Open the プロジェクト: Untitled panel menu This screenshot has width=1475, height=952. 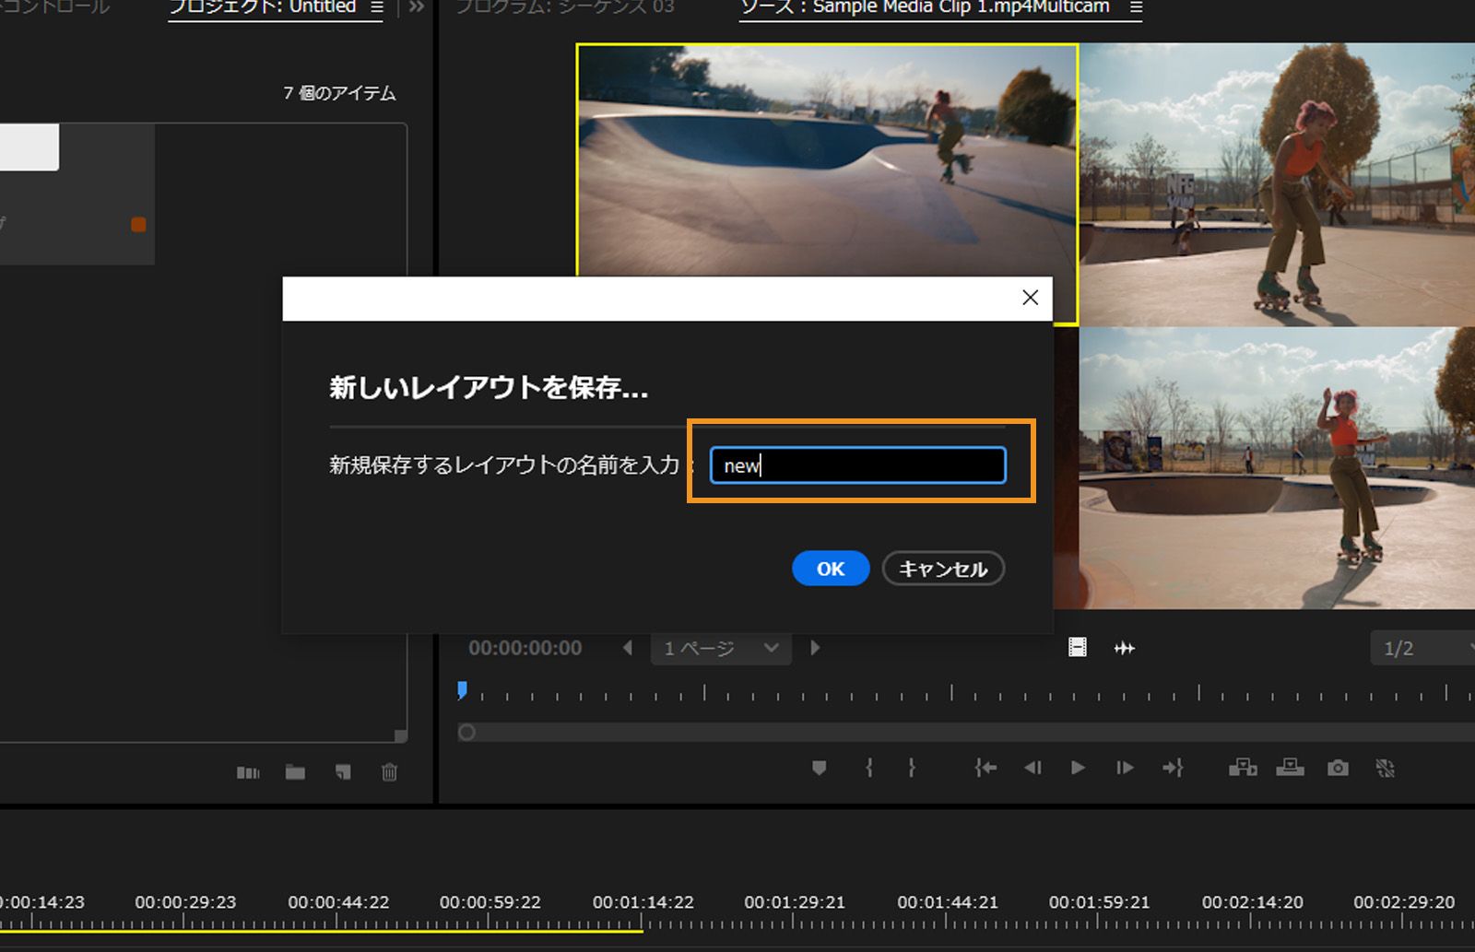click(x=376, y=6)
